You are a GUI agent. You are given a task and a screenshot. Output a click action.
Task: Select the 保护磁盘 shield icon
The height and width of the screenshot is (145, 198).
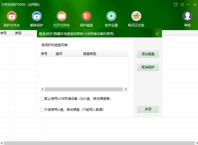[x=86, y=16]
